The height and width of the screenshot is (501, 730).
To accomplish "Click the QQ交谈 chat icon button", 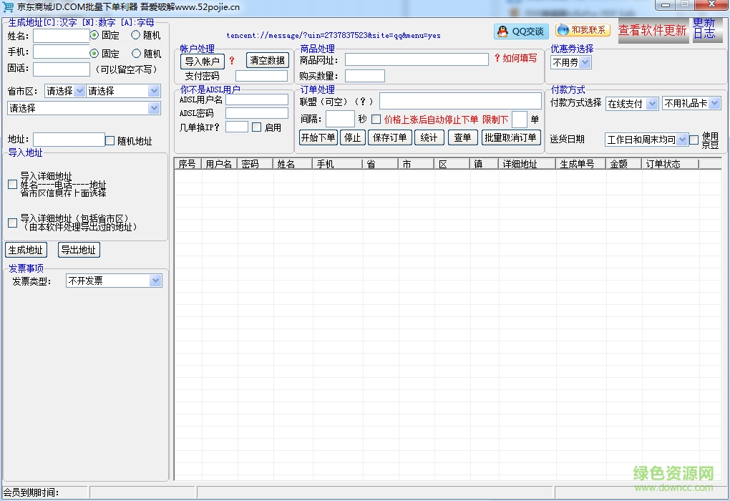I will [x=520, y=31].
